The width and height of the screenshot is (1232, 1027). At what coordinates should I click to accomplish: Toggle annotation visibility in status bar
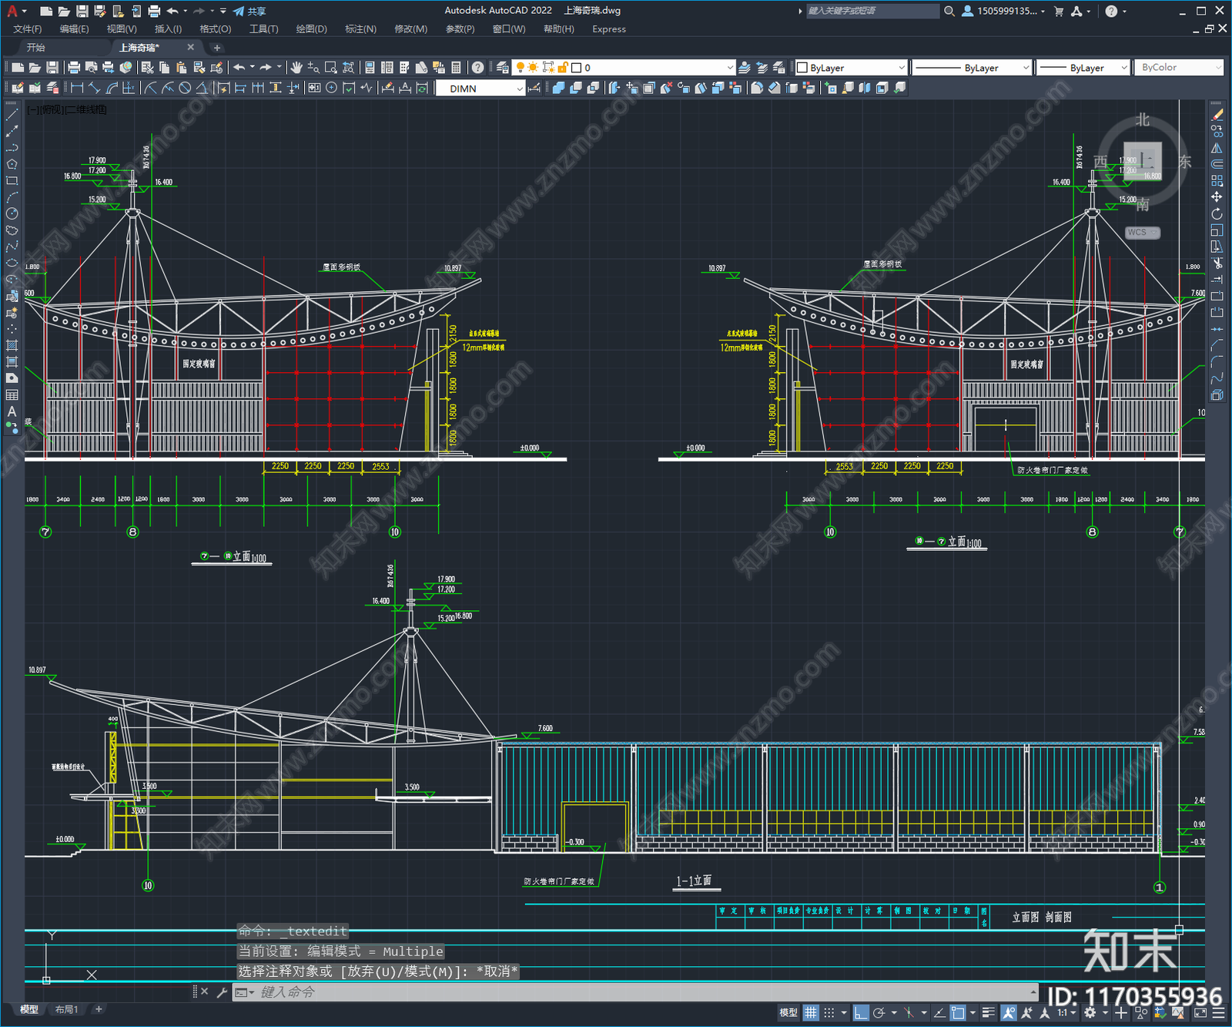(x=1009, y=1012)
